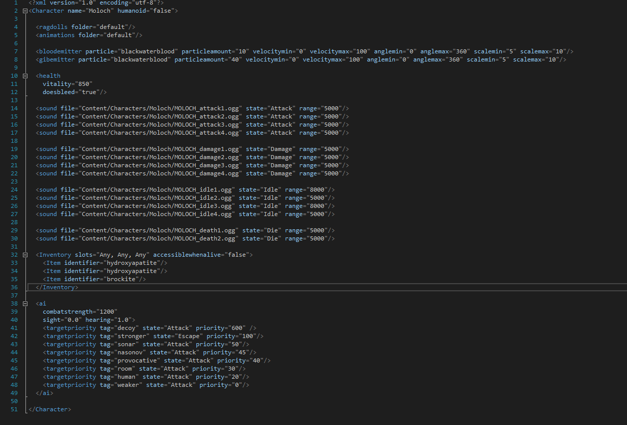Click the "brockite" item identifier
Screen dimensions: 627x425
121,279
